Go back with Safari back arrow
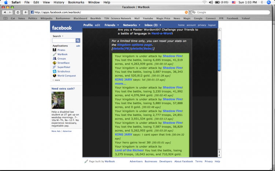The width and height of the screenshot is (275, 171). tap(5, 12)
